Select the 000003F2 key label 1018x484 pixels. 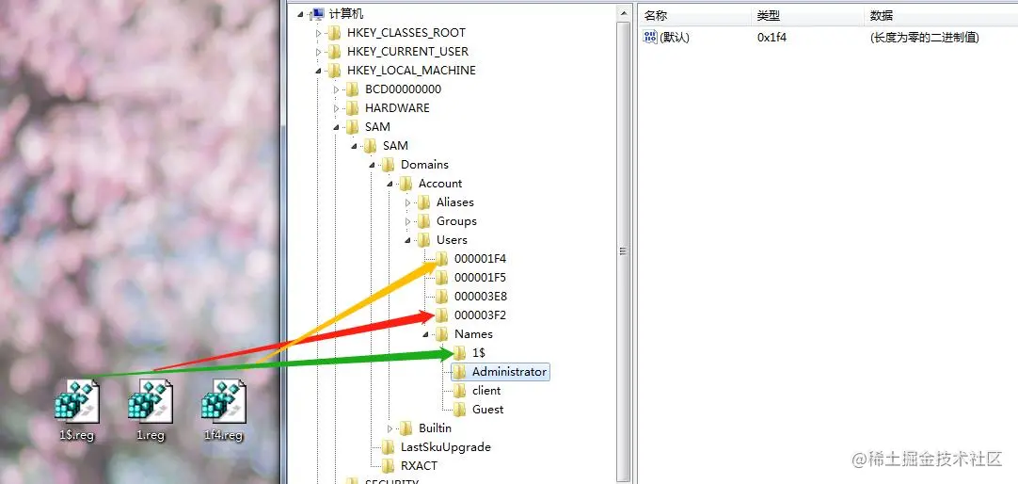pos(480,315)
